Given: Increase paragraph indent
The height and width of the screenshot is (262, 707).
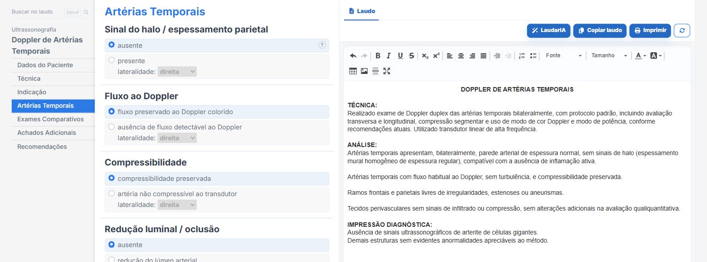Looking at the screenshot, I should pyautogui.click(x=497, y=55).
